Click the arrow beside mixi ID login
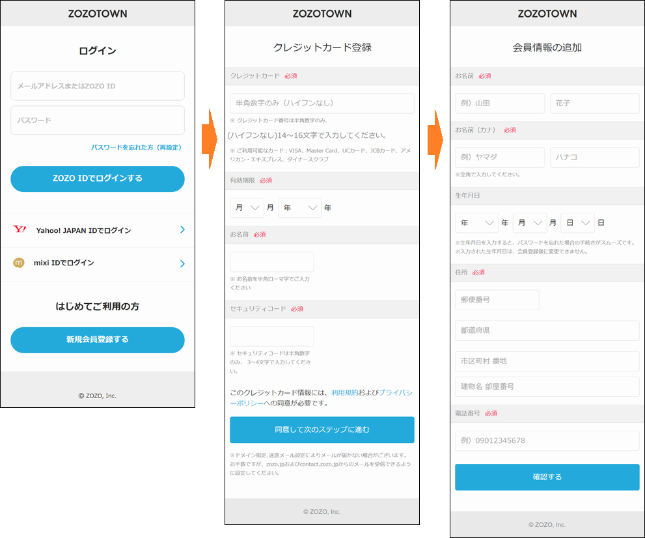This screenshot has width=645, height=538. [x=182, y=263]
